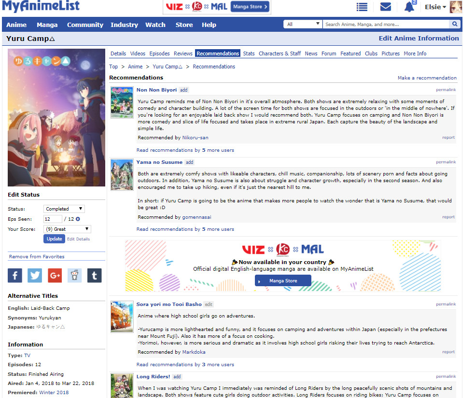
Task: Switch to the Pictures tab
Action: pyautogui.click(x=391, y=53)
